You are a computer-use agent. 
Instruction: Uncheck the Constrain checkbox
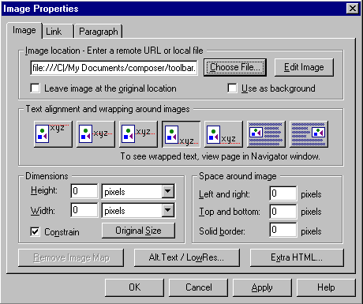click(x=35, y=232)
